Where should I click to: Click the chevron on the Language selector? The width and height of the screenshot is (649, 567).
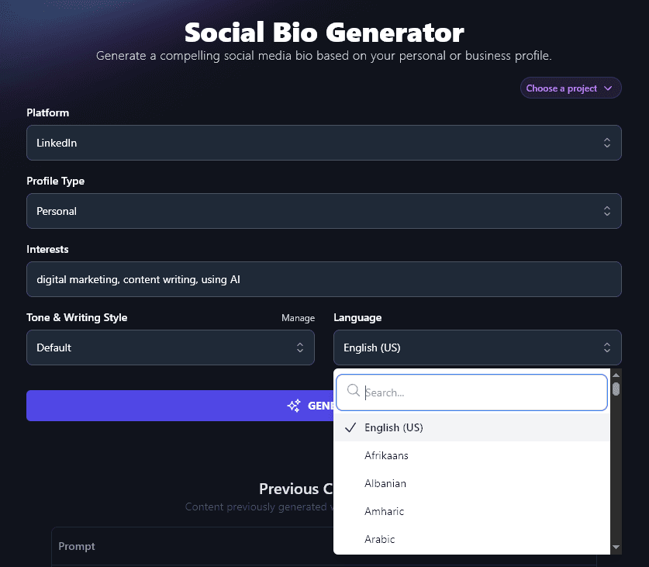608,347
